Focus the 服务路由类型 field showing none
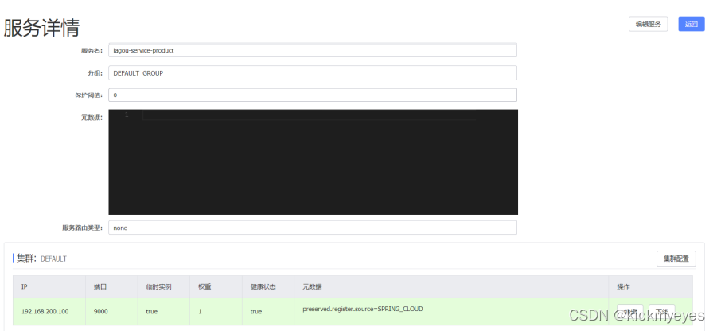This screenshot has width=717, height=331. coord(313,228)
